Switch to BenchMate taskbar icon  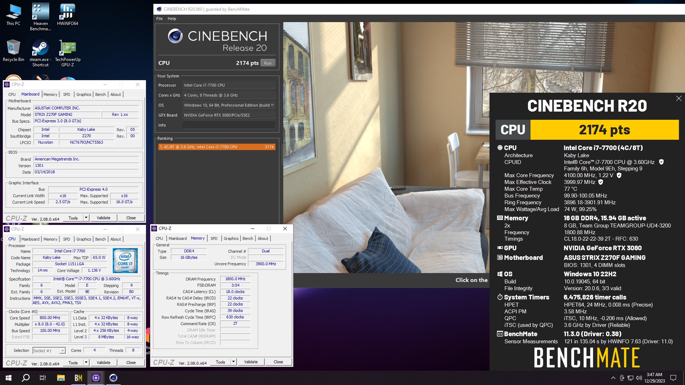tap(78, 378)
